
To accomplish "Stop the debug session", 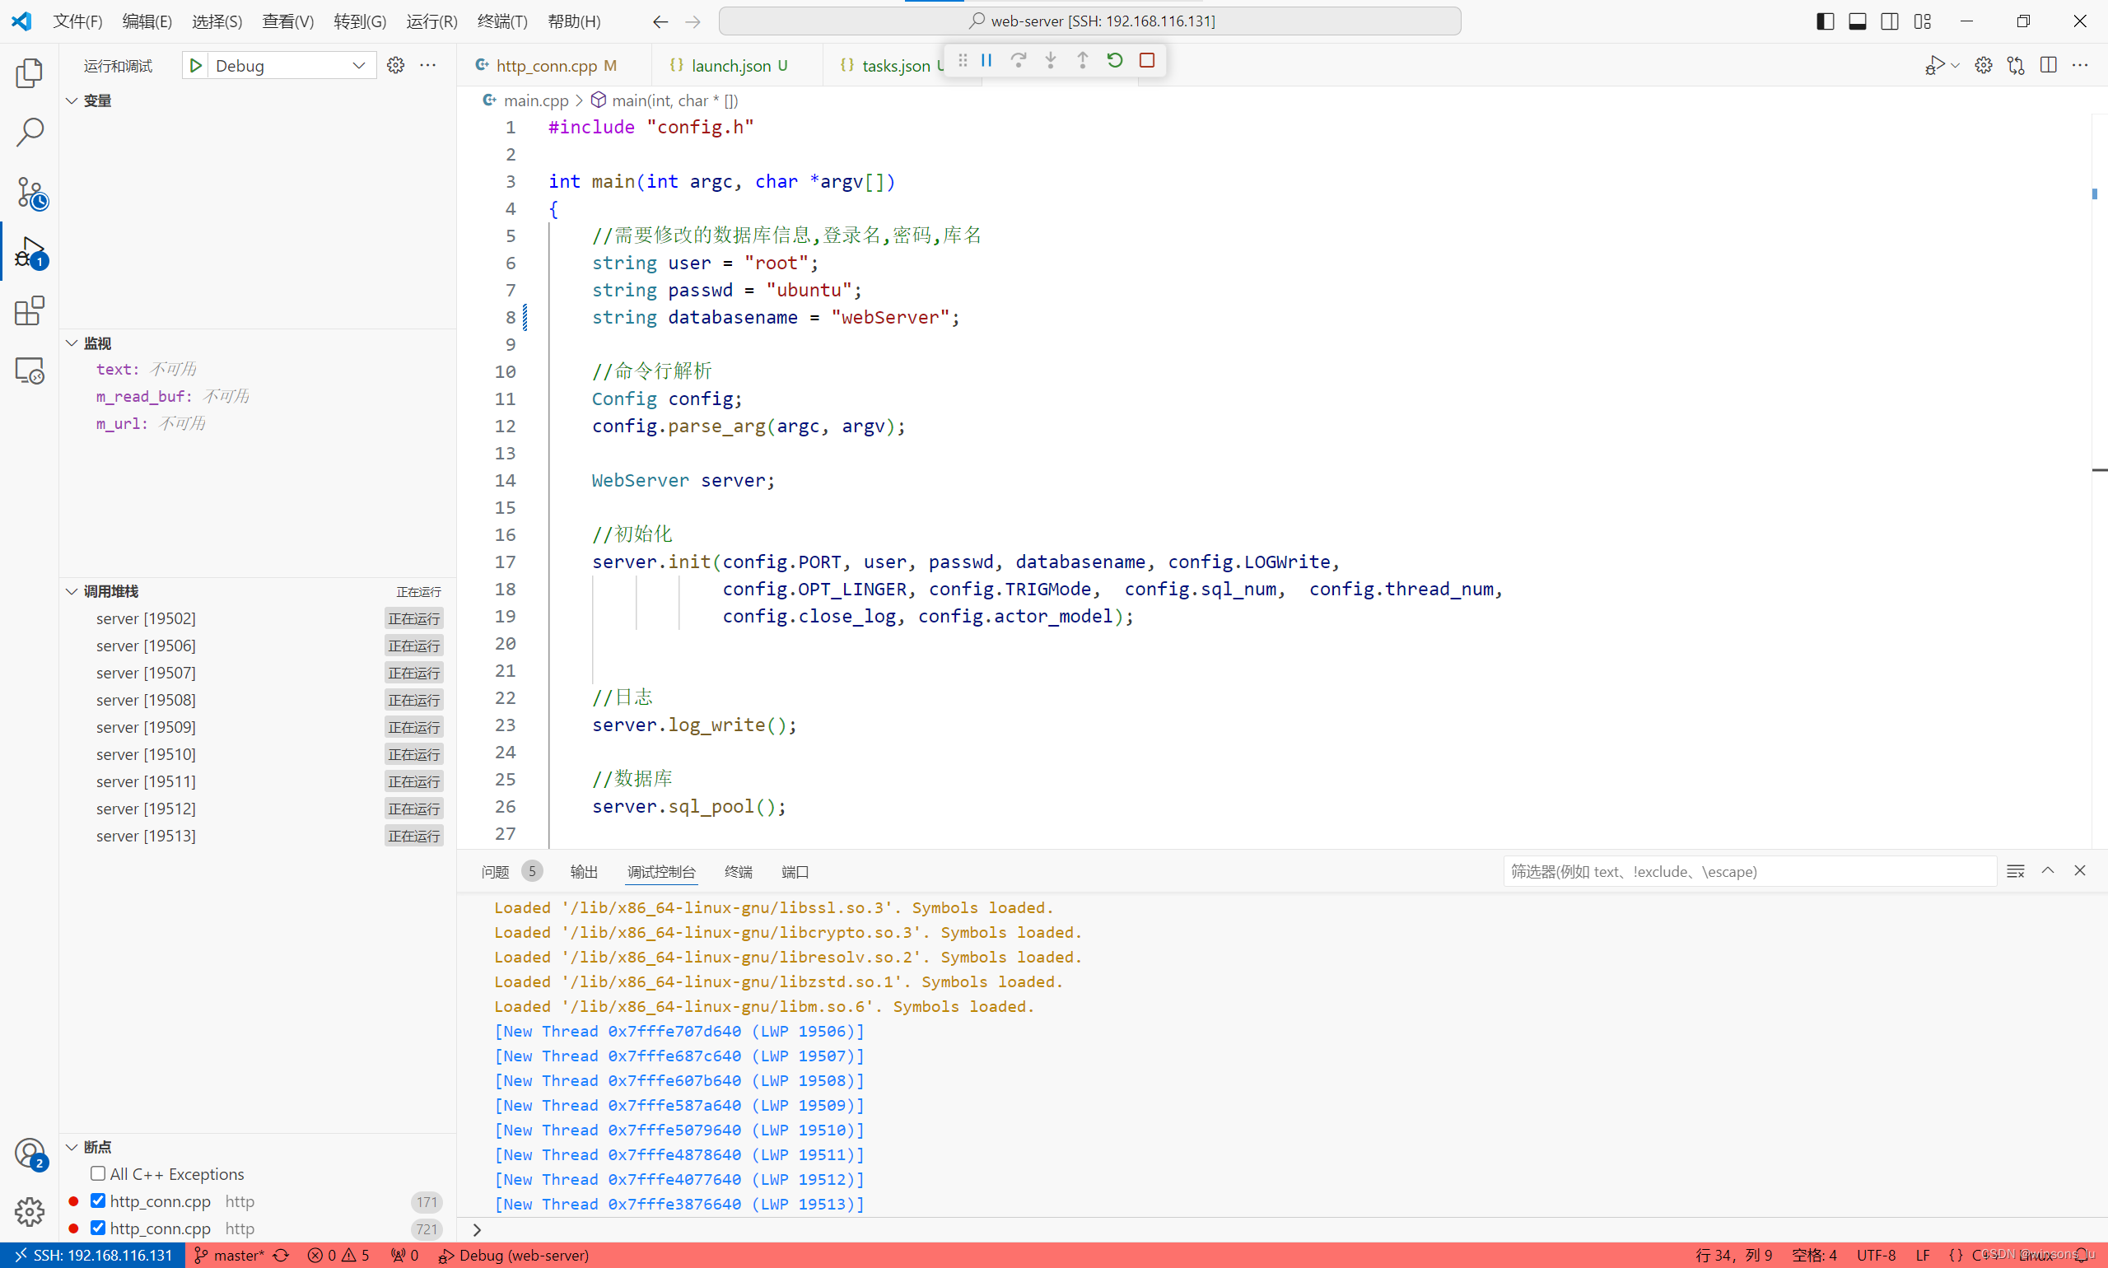I will click(x=1147, y=60).
